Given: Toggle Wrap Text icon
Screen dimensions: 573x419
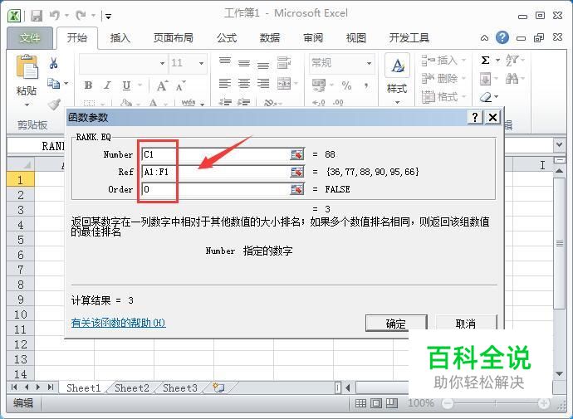Looking at the screenshot, I should (284, 62).
